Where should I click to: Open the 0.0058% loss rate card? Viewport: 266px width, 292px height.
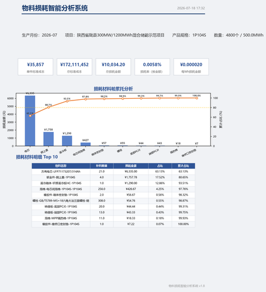pyautogui.click(x=152, y=67)
